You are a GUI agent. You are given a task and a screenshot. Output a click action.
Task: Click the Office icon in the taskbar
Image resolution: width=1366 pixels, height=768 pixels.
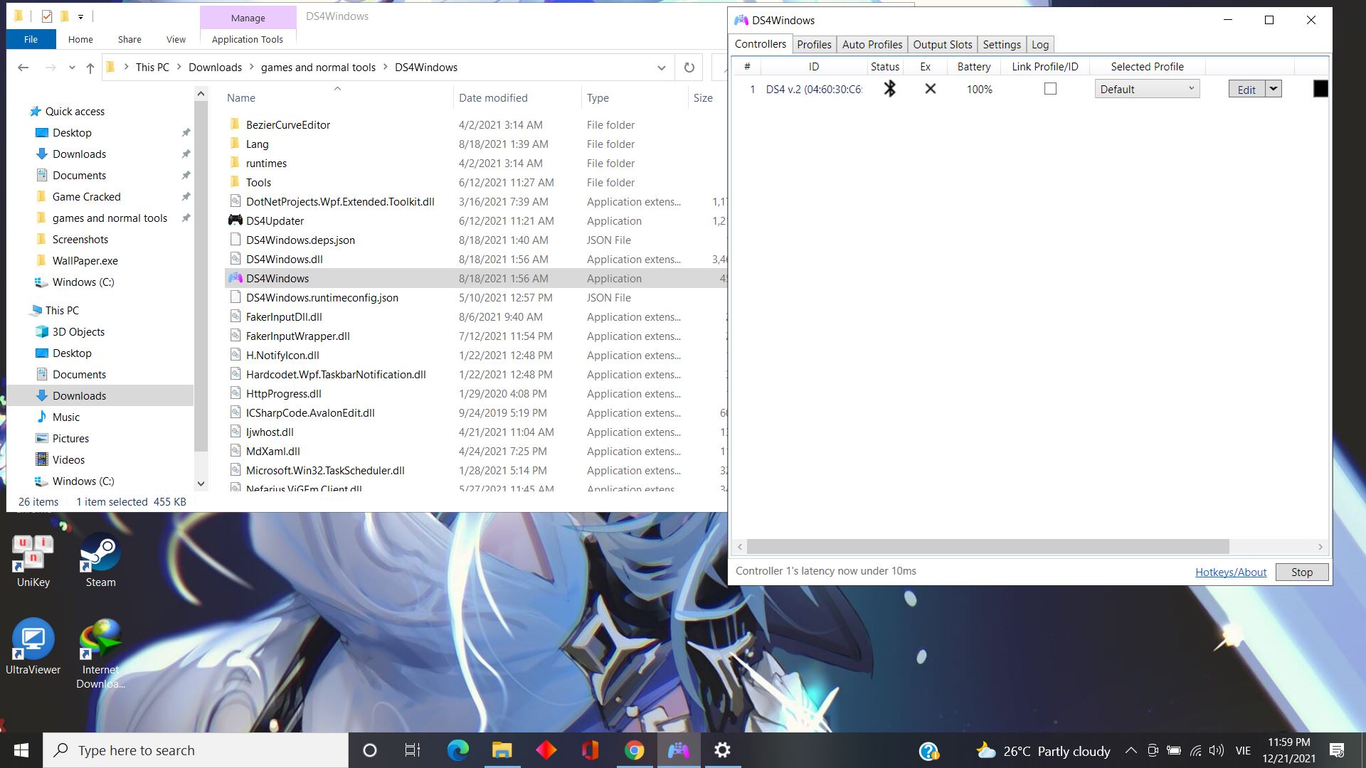pyautogui.click(x=590, y=750)
